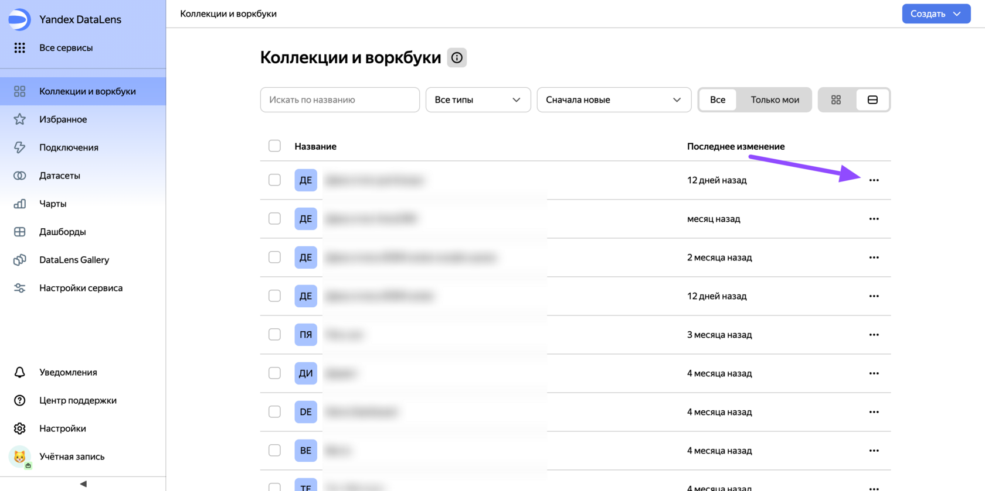
Task: Open Настройки сервиса in sidebar
Action: click(83, 288)
